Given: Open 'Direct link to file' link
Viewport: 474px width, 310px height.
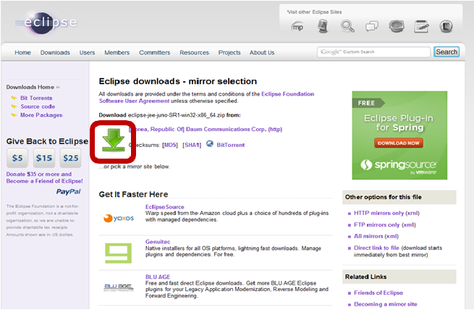Looking at the screenshot, I should (376, 248).
